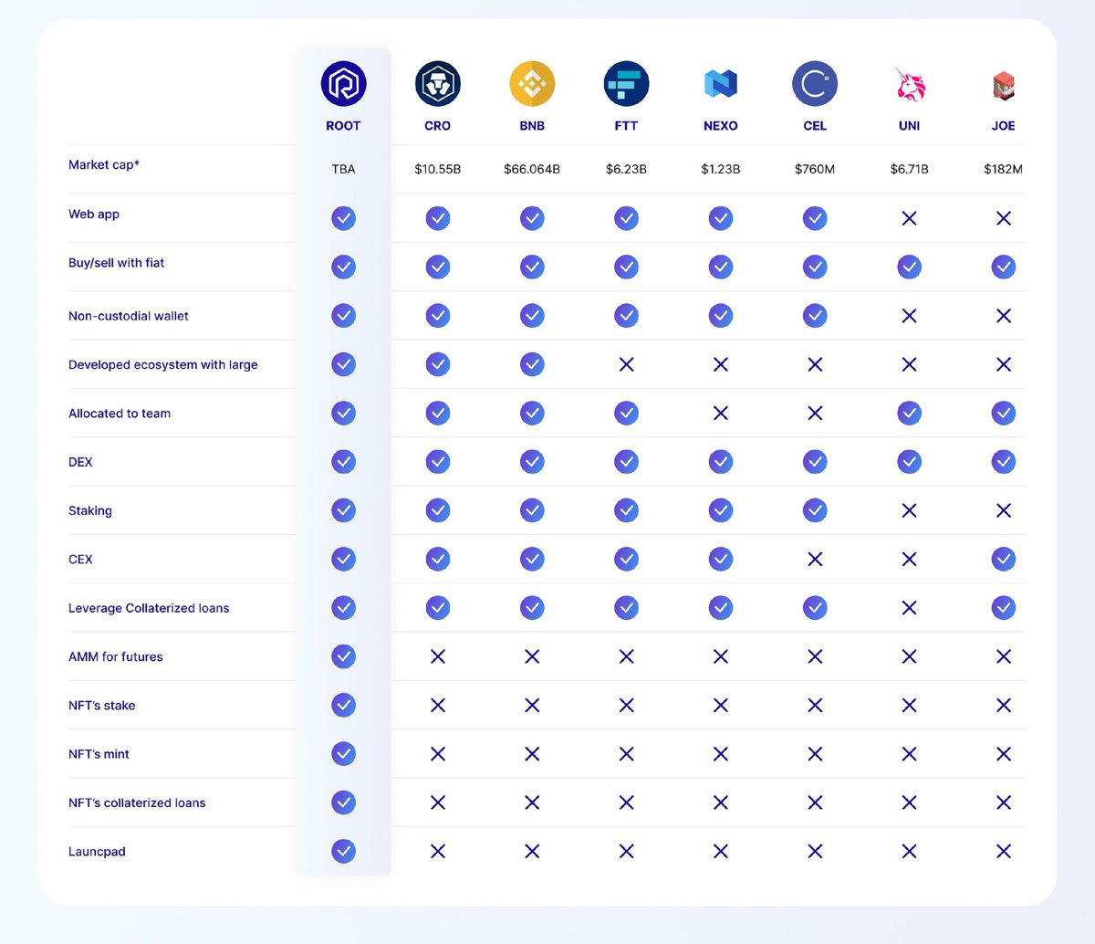Click the NEXO blue logo
This screenshot has height=944, width=1095.
point(721,84)
